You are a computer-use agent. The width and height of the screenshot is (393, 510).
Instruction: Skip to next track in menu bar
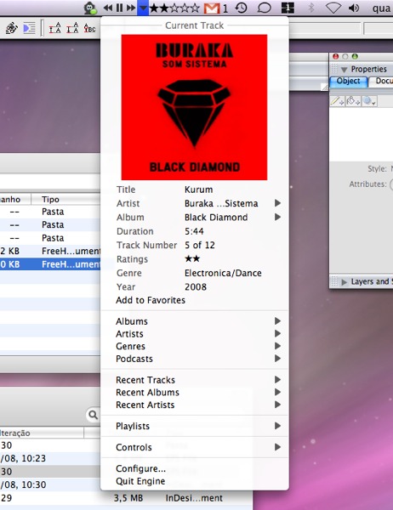(x=131, y=8)
